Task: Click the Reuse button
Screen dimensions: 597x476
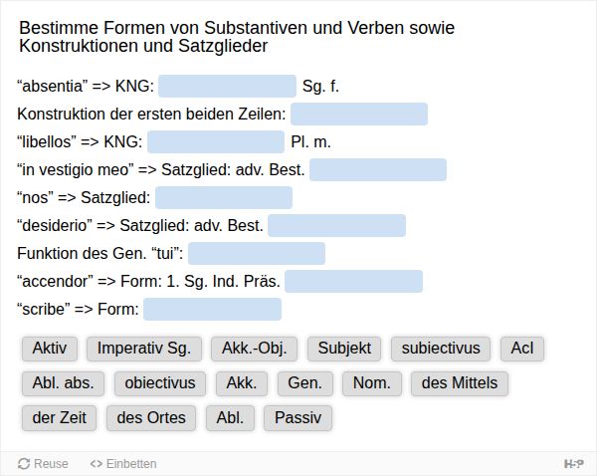Action: coord(43,463)
